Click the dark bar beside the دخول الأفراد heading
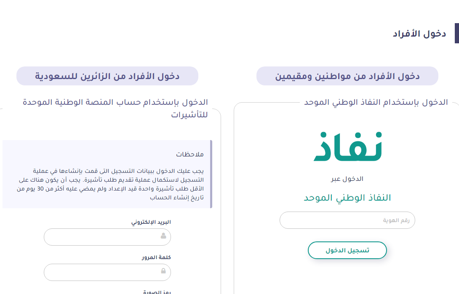The image size is (459, 294). (x=456, y=34)
